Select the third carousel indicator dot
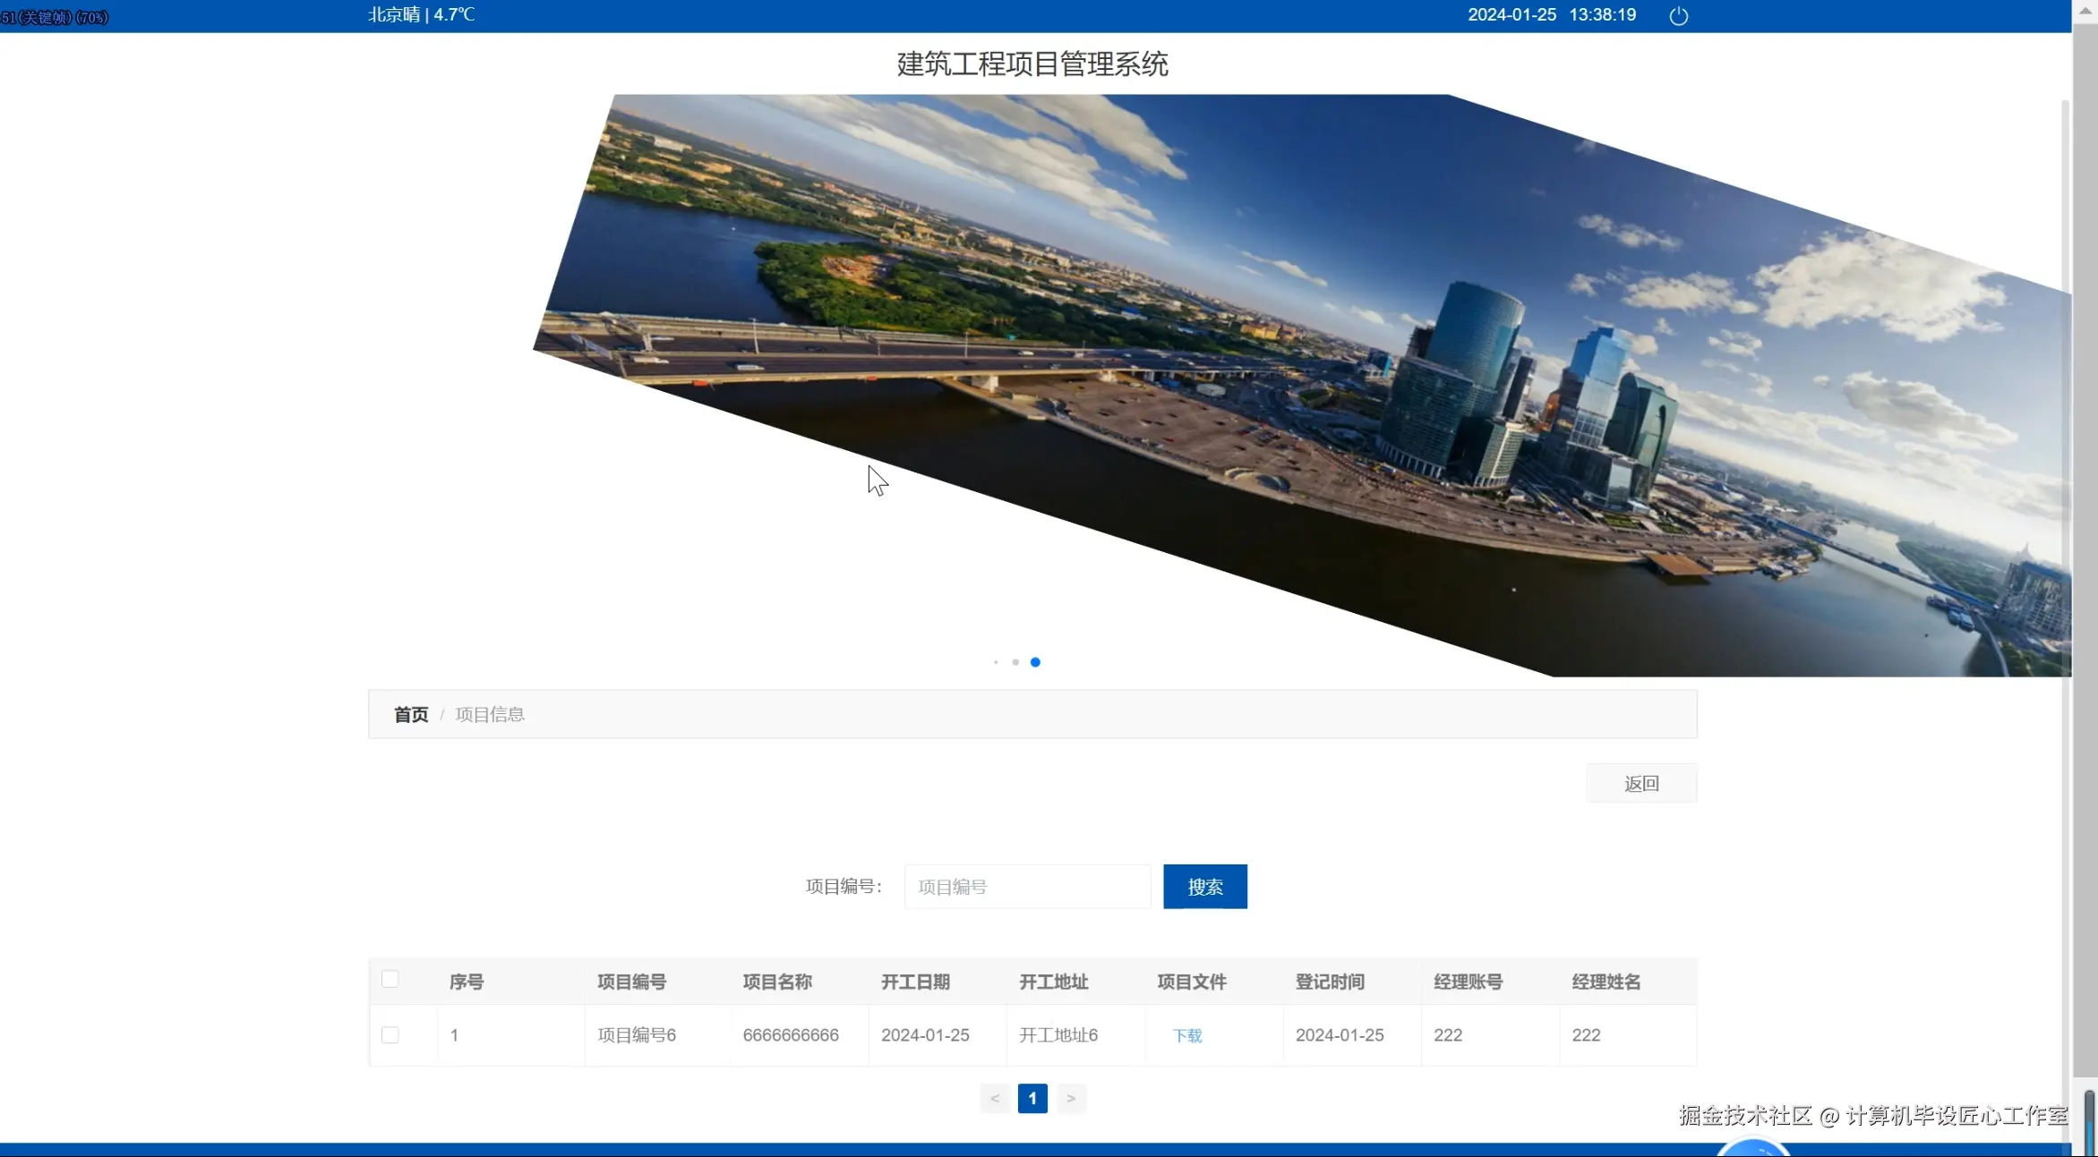Screen dimensions: 2098x1157 (1035, 662)
